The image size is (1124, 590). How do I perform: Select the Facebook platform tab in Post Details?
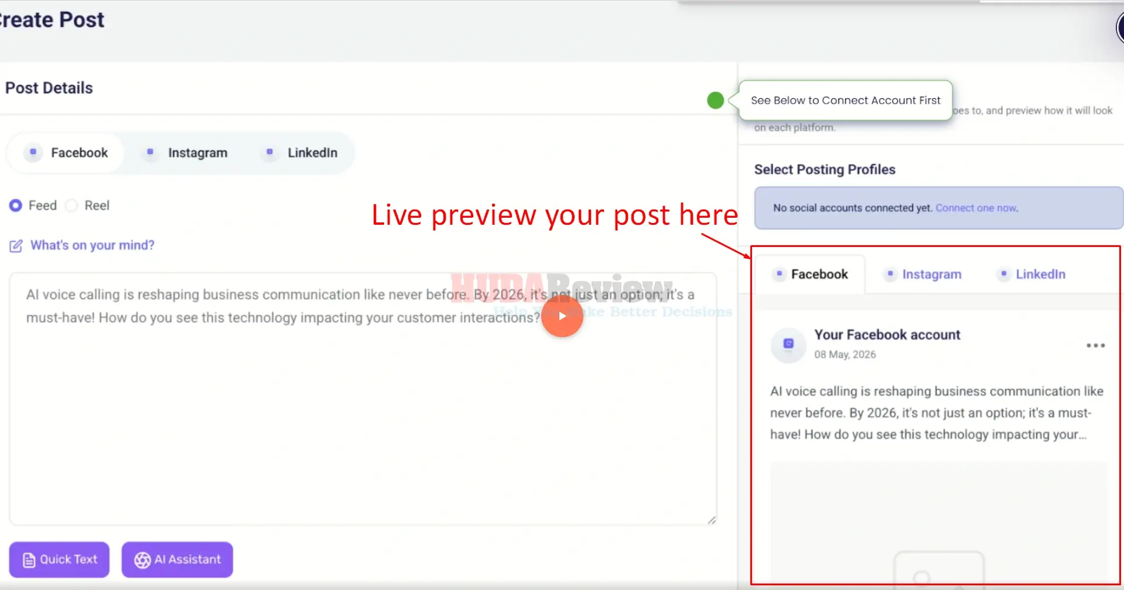coord(66,153)
